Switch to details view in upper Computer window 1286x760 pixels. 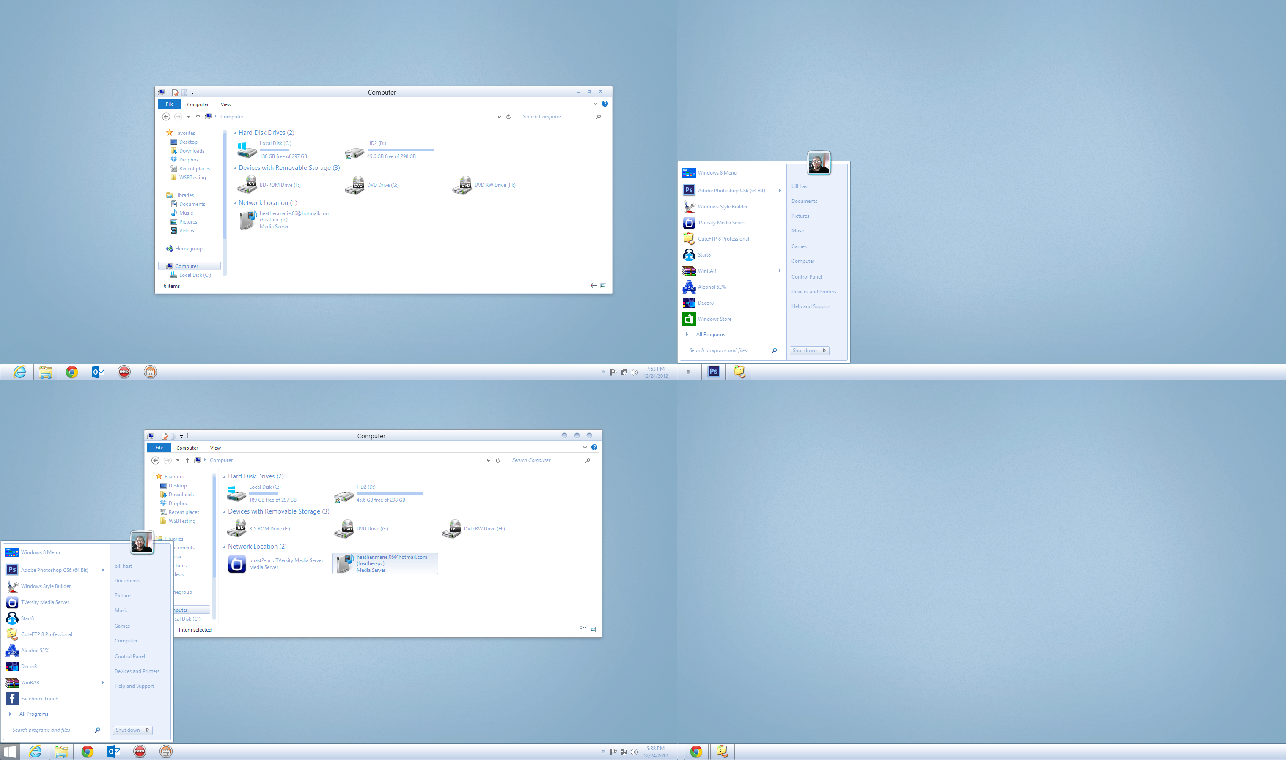pos(594,286)
